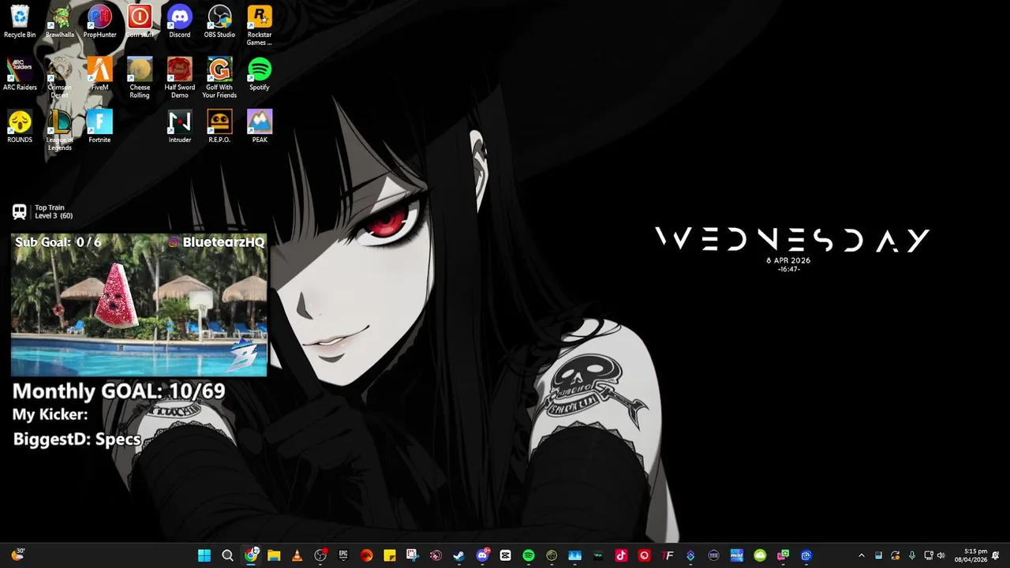Viewport: 1010px width, 568px height.
Task: Open OBS Studio taskbar icon
Action: [320, 555]
